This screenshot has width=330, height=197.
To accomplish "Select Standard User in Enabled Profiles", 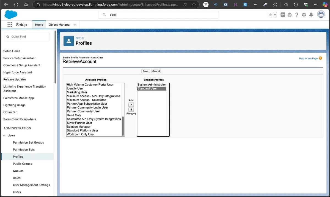I will click(152, 88).
